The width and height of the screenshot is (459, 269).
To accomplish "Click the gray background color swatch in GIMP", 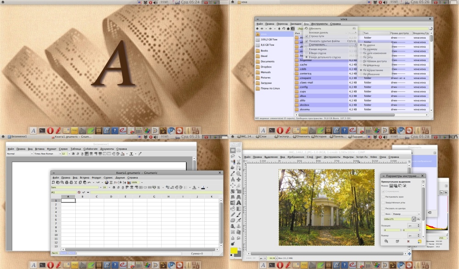I will (x=239, y=254).
